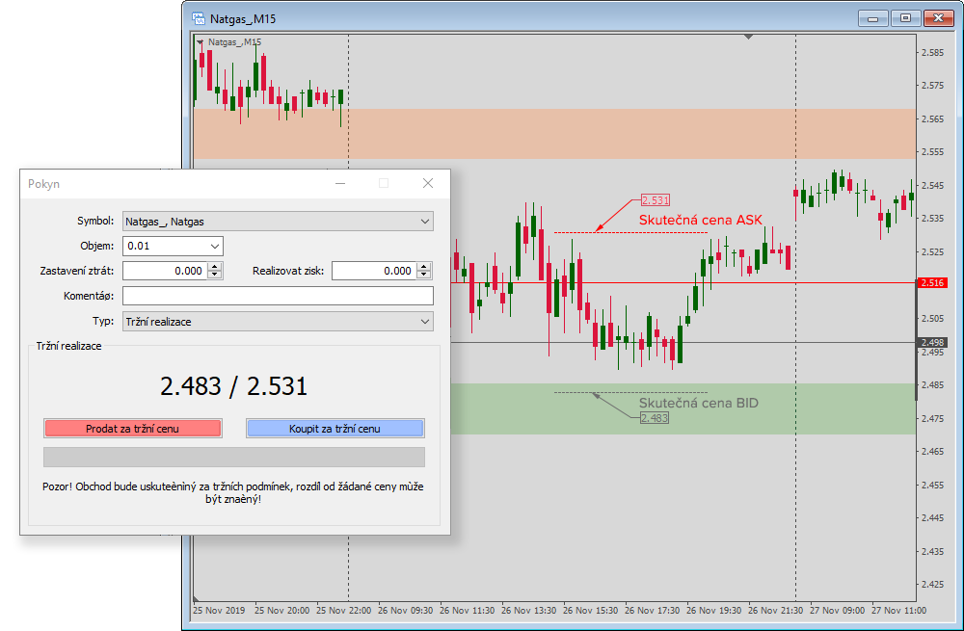
Task: Click the 2.545 price scale label
Action: point(932,185)
